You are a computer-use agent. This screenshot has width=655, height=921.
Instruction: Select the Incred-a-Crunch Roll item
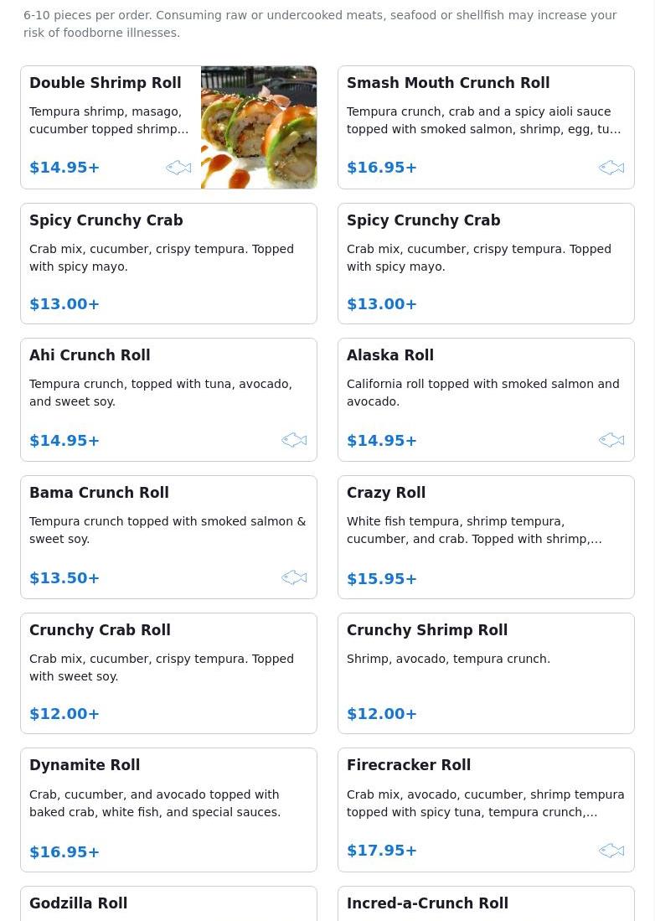coord(427,903)
